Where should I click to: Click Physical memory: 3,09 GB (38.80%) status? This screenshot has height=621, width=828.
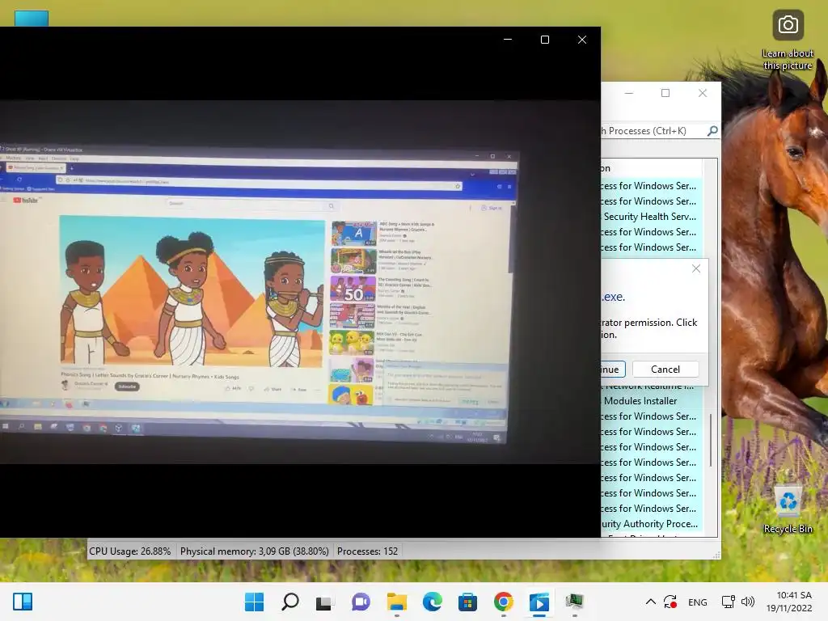255,551
